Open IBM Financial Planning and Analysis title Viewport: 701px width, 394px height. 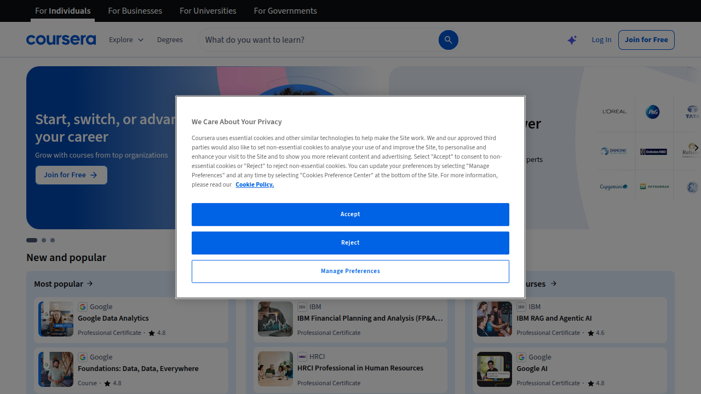370,318
